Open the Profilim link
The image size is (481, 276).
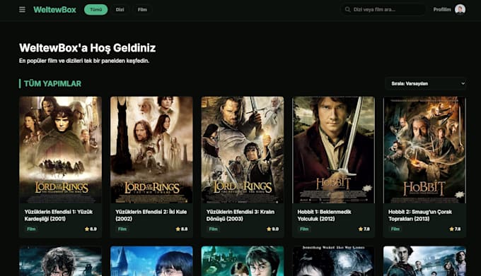coord(442,9)
